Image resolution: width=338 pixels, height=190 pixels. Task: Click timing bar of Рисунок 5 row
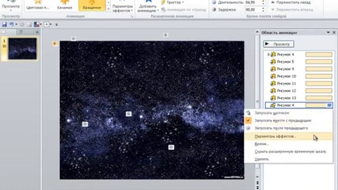pyautogui.click(x=319, y=62)
